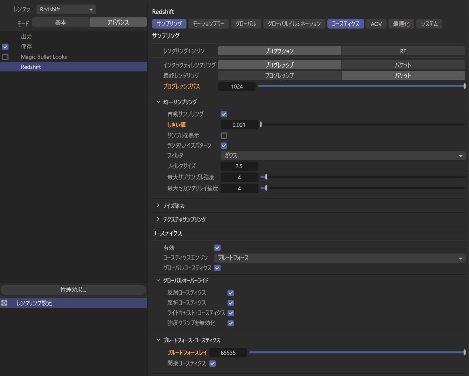The width and height of the screenshot is (469, 376).
Task: Open the コースティクスエンジン dropdown
Action: (340, 258)
